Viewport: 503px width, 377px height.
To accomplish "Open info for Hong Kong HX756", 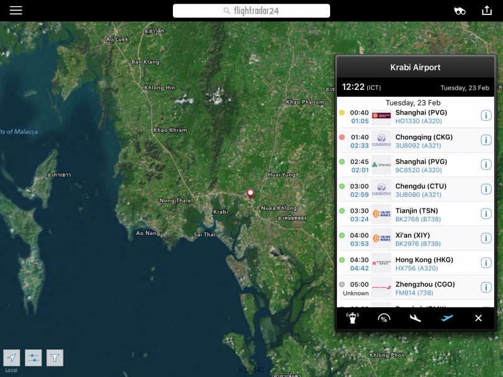I will point(485,263).
